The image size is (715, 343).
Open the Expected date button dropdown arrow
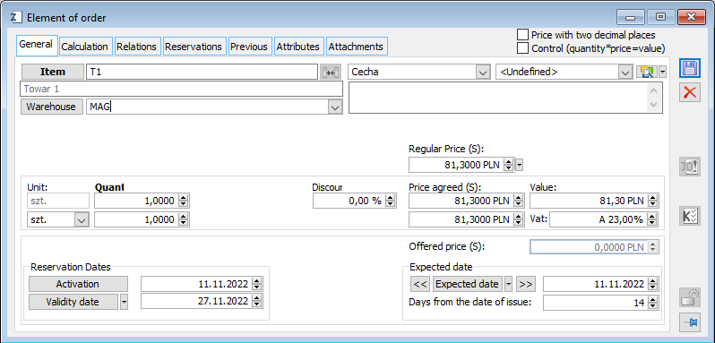coord(509,284)
